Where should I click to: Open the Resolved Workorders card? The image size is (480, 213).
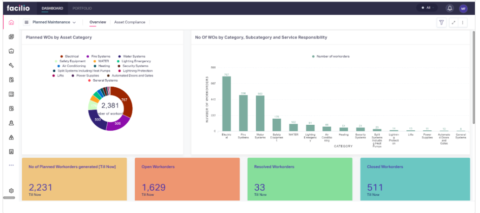pyautogui.click(x=299, y=179)
